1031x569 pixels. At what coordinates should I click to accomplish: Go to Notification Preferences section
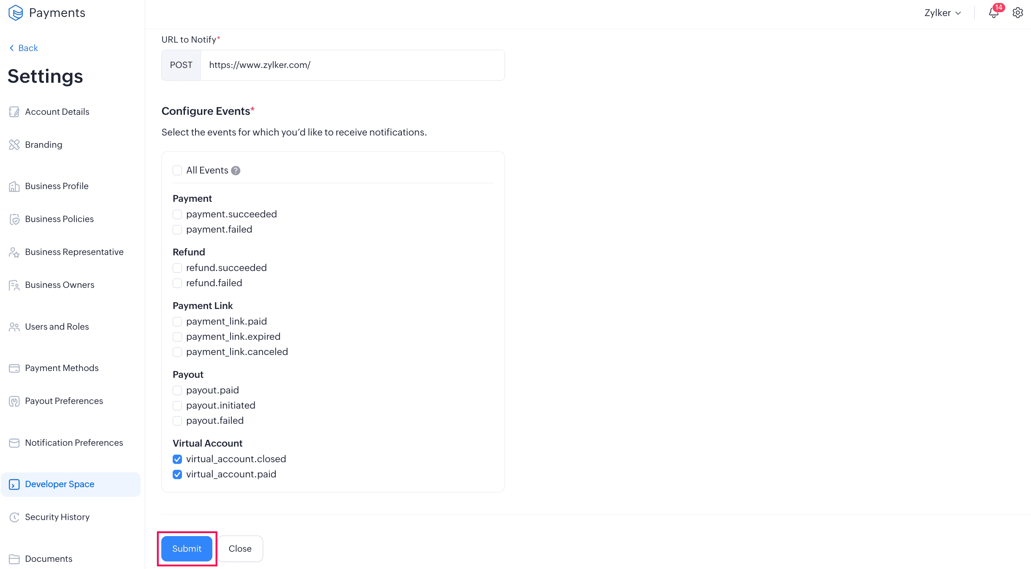tap(74, 443)
